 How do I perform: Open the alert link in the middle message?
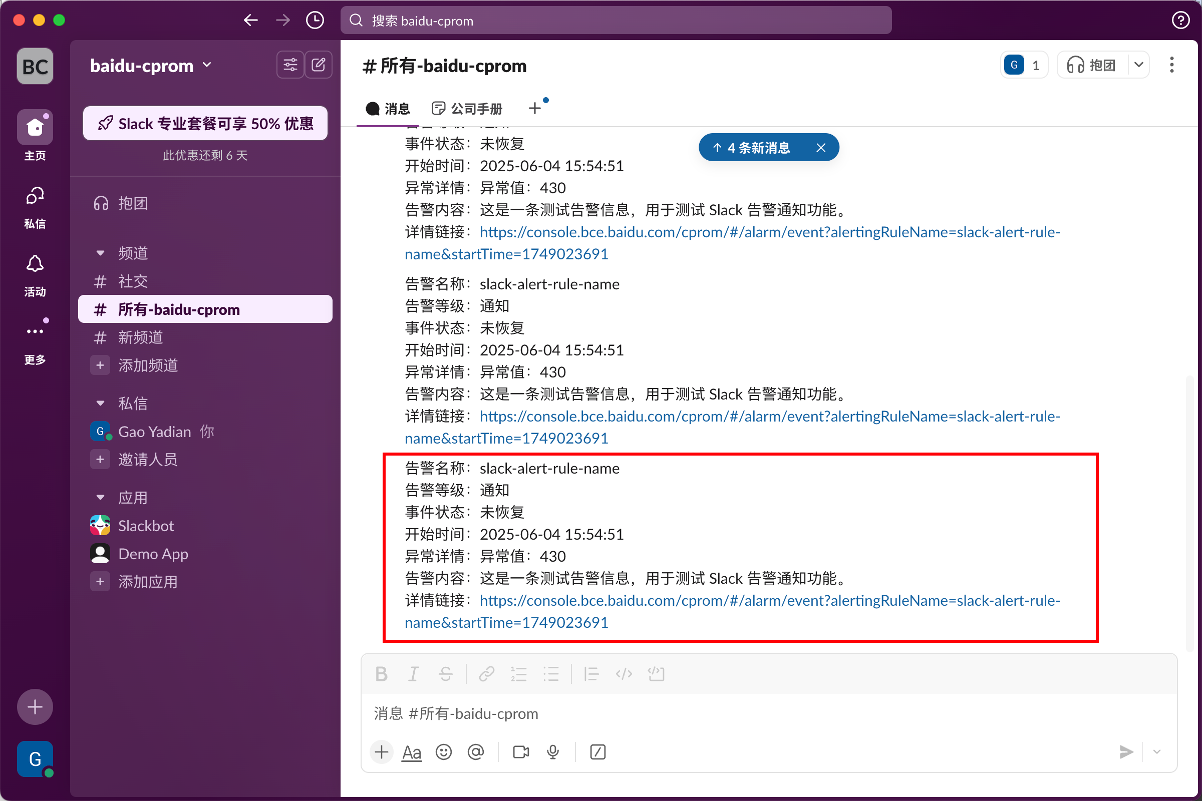[732, 428]
